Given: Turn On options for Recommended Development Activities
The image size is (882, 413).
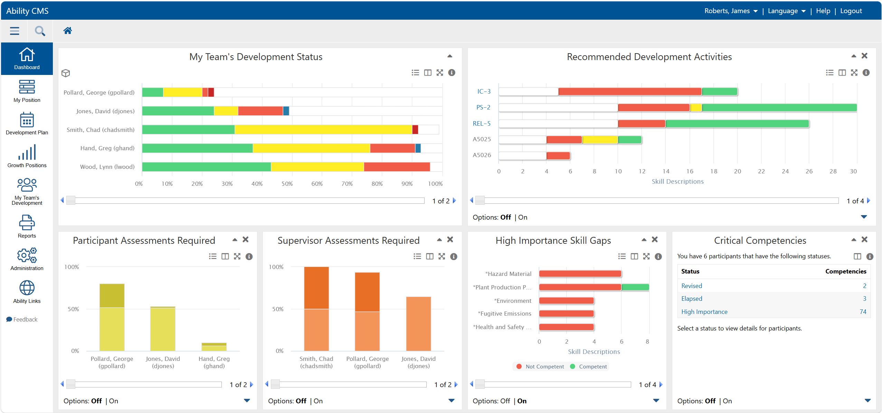Looking at the screenshot, I should pos(523,217).
